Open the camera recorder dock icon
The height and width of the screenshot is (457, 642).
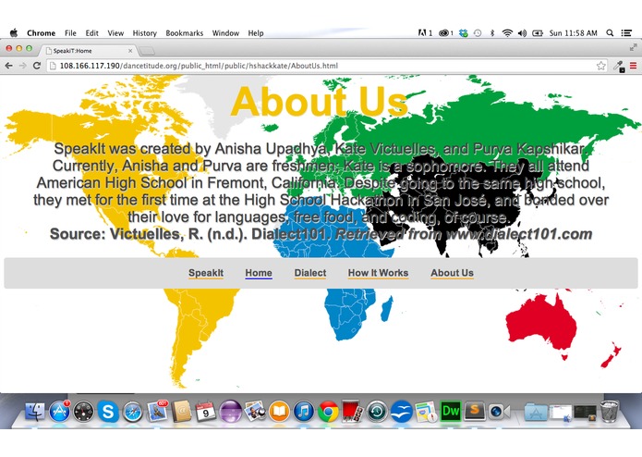(499, 412)
